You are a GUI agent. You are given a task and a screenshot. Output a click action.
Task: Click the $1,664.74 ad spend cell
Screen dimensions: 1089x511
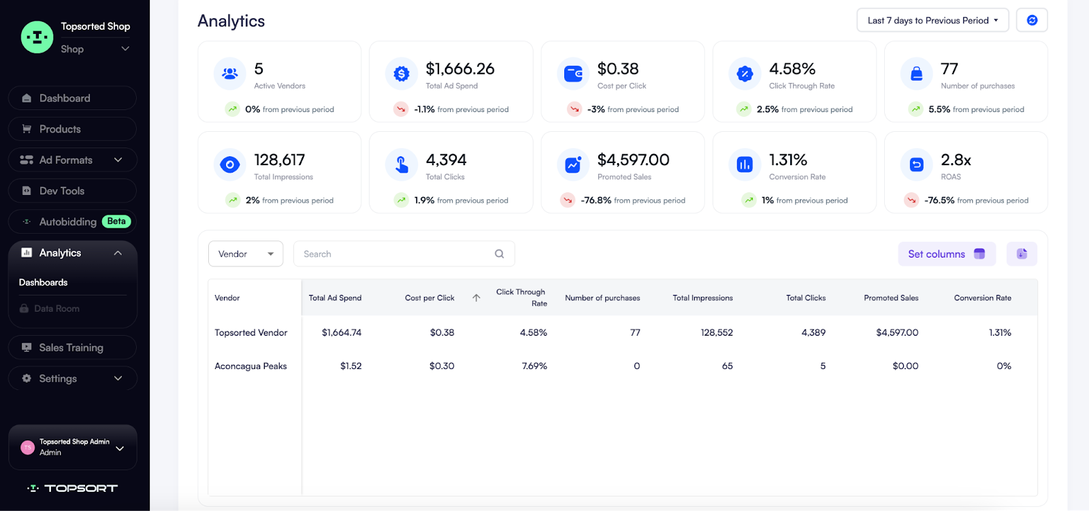pos(342,332)
